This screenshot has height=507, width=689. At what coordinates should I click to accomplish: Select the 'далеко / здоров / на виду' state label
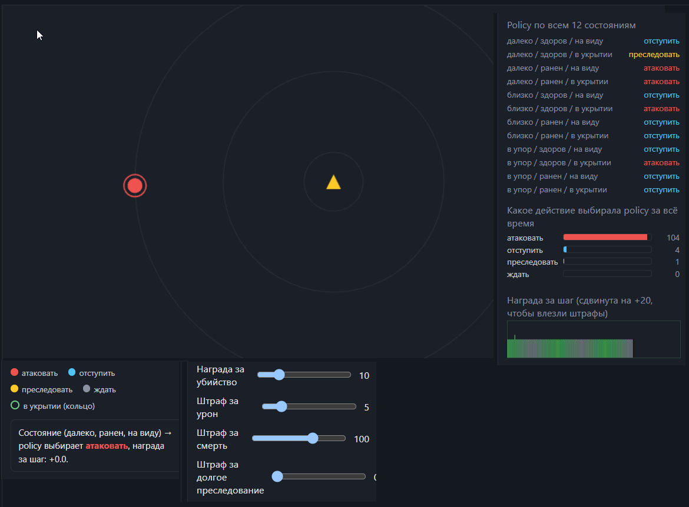555,41
